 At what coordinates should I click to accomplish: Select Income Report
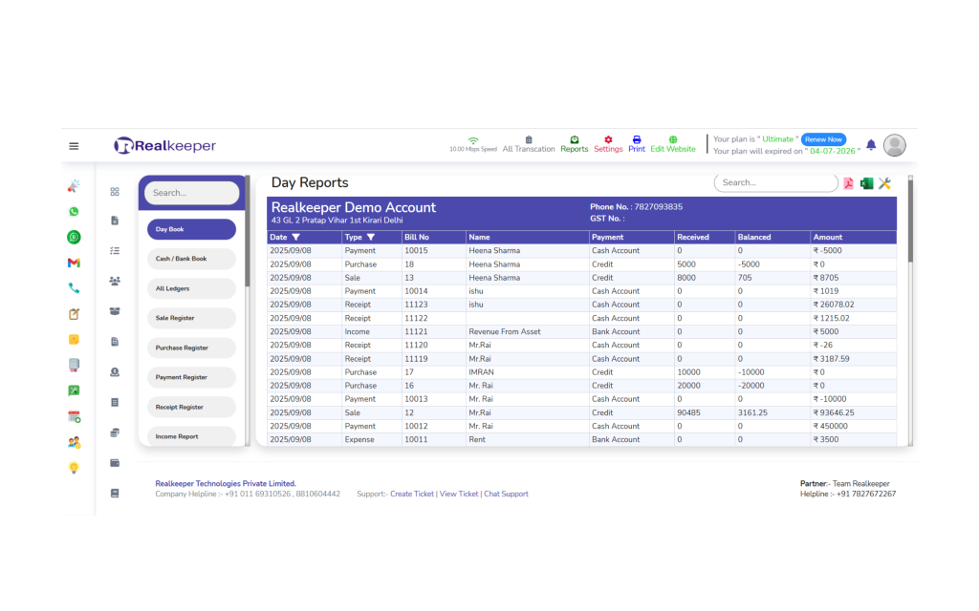tap(191, 435)
